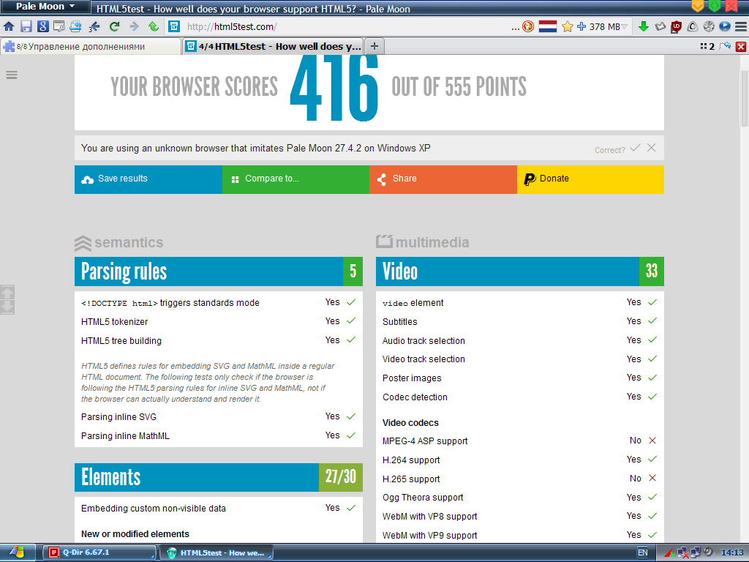Click MPEG-4 ASP support row
The width and height of the screenshot is (749, 562).
pyautogui.click(x=520, y=441)
